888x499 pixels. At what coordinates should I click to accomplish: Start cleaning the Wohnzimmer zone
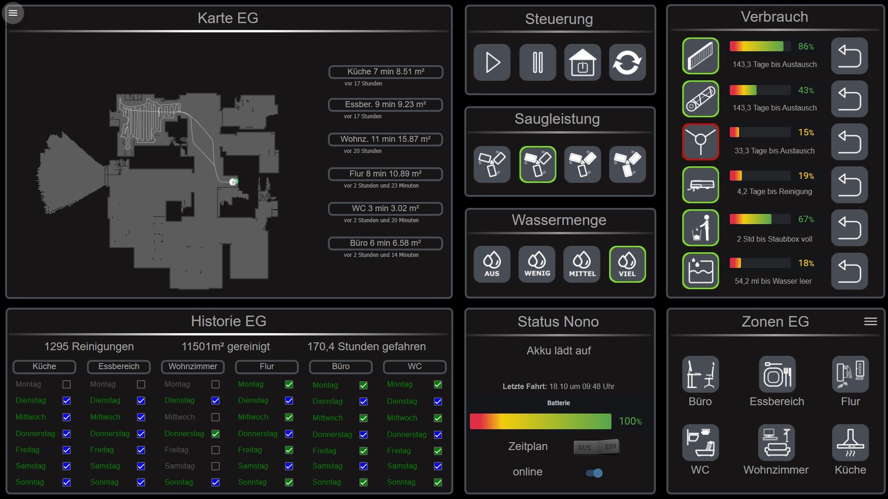[x=776, y=443]
